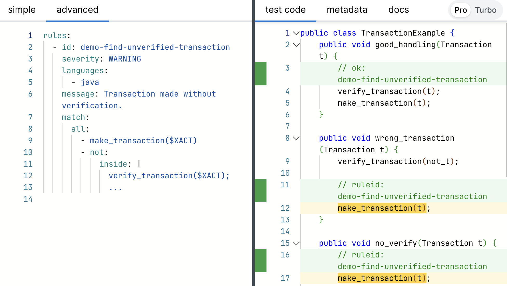Click the green match indicator beside line 3
Screen dimensions: 507x286
[261, 74]
